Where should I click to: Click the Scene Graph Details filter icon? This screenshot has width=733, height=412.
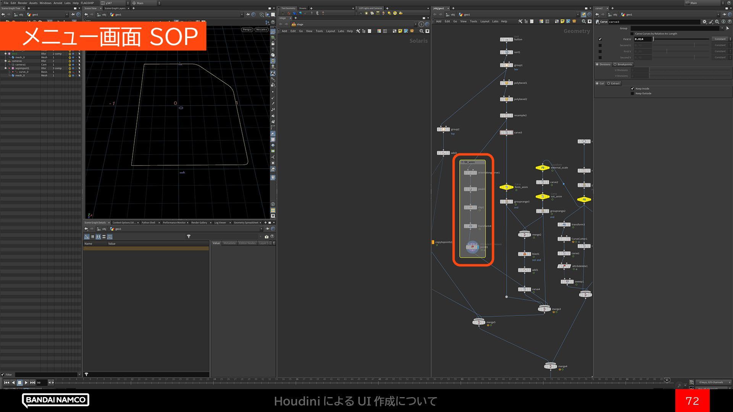[189, 237]
